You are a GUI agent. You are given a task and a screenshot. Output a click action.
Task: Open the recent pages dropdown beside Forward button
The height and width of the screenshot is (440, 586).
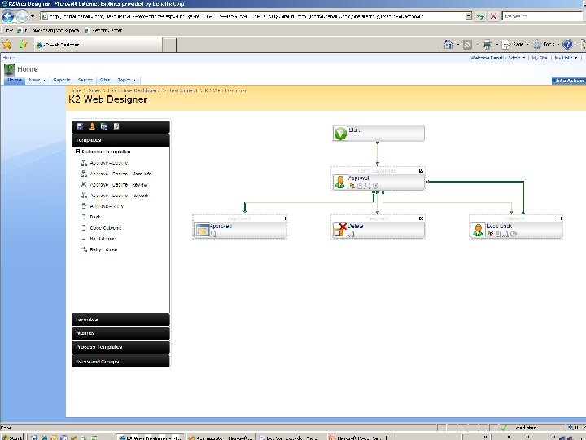(33, 16)
